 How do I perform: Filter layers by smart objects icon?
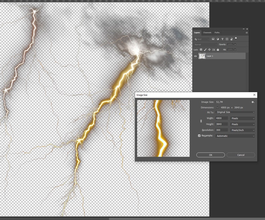[x=232, y=39]
